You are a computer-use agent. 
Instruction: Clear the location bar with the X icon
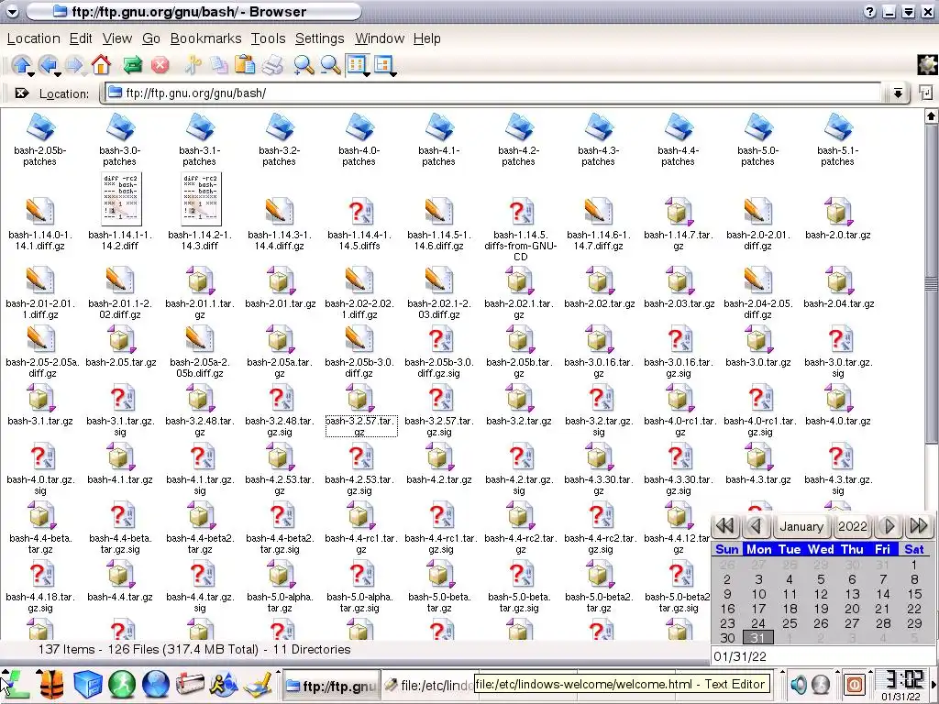[x=22, y=93]
